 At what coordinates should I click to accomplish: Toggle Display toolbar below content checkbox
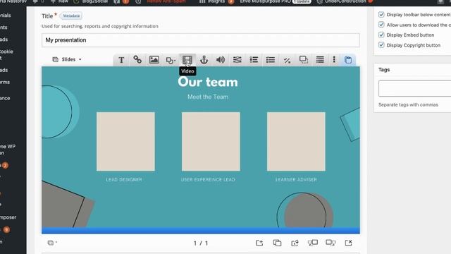pyautogui.click(x=381, y=14)
